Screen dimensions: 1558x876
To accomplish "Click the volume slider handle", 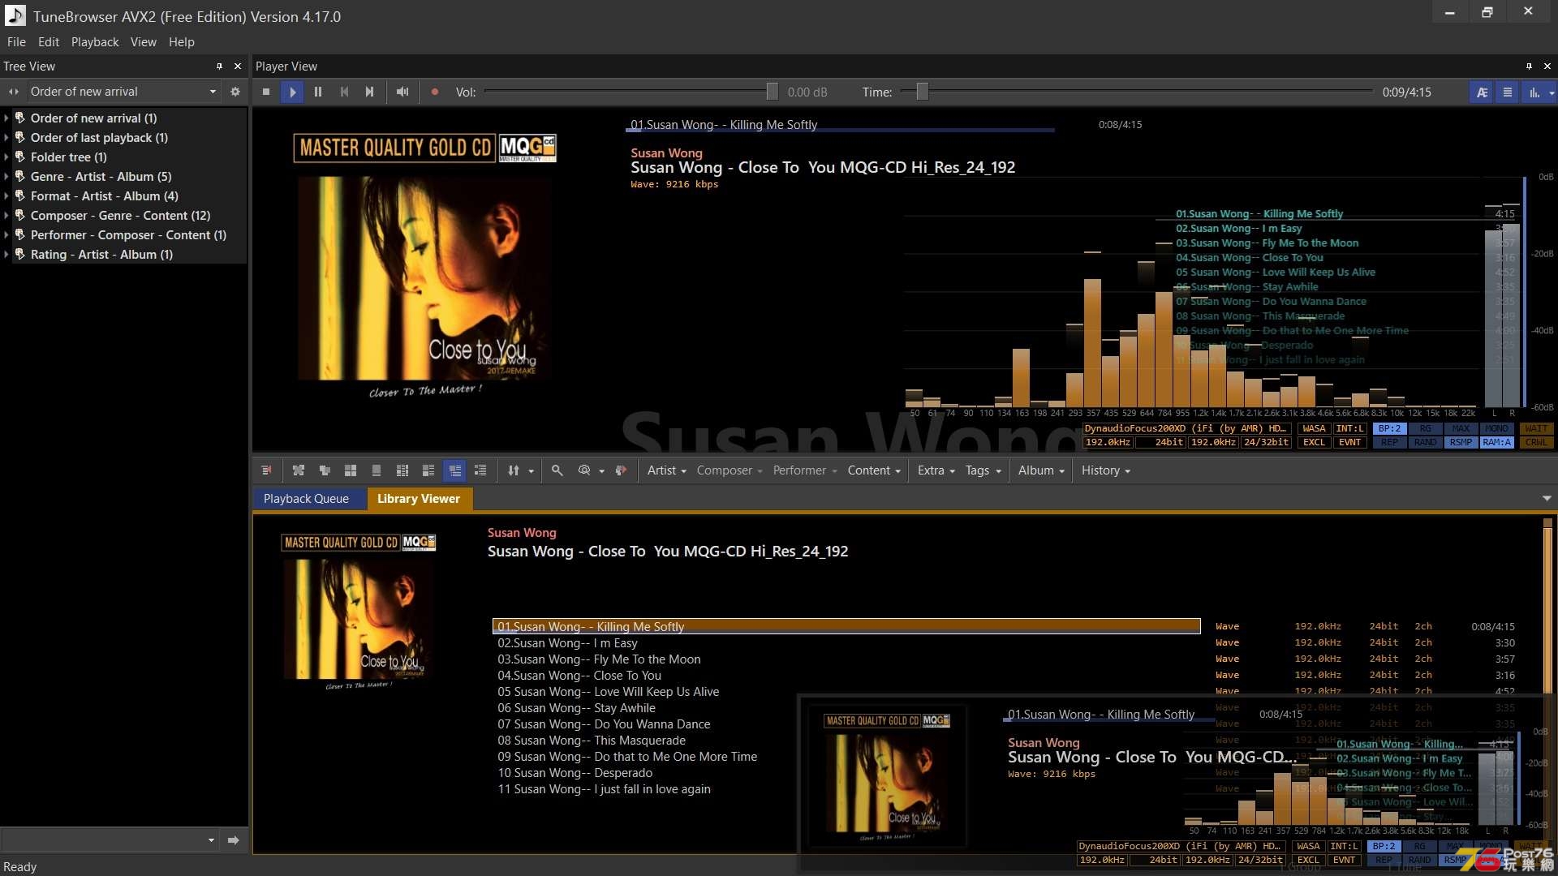I will pos(772,92).
